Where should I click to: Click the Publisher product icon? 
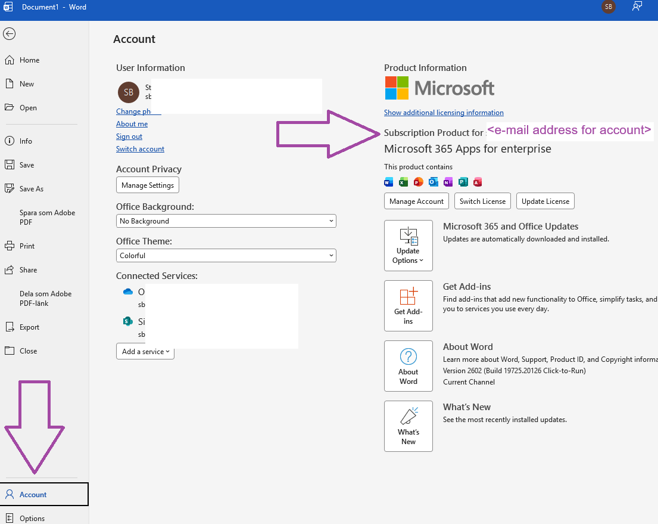click(463, 182)
